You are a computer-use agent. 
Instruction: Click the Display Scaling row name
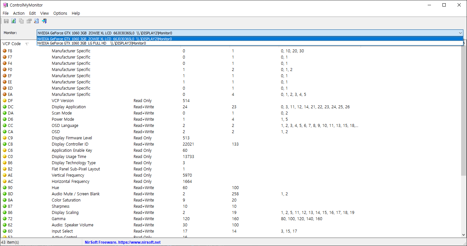click(x=65, y=213)
